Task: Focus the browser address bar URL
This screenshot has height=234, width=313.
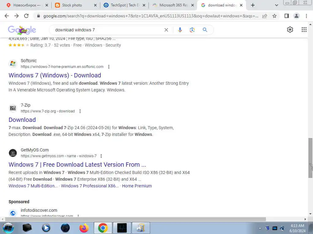Action: click(151, 16)
